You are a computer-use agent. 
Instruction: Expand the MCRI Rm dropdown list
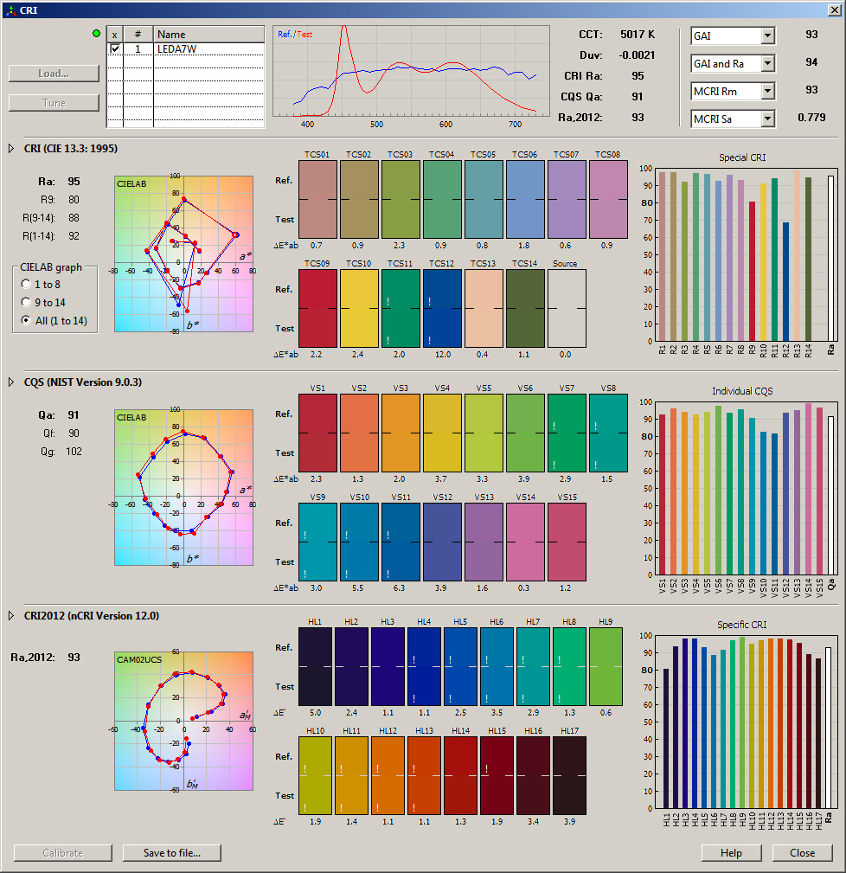click(766, 91)
